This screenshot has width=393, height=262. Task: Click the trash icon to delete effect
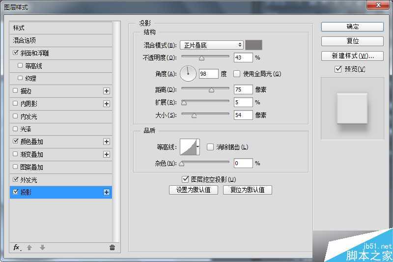[x=112, y=248]
